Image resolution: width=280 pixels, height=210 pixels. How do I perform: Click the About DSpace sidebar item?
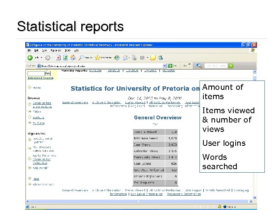pyautogui.click(x=43, y=184)
